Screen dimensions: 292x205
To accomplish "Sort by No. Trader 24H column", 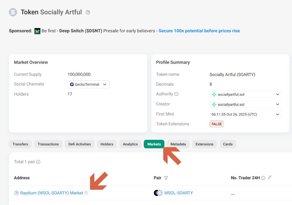I will tap(270, 178).
